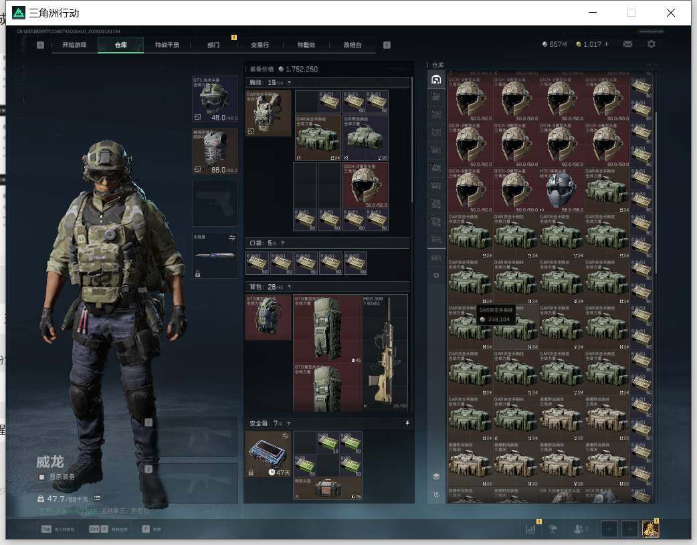Click the warehouse vertical scrollbar
This screenshot has width=697, height=545.
656,193
